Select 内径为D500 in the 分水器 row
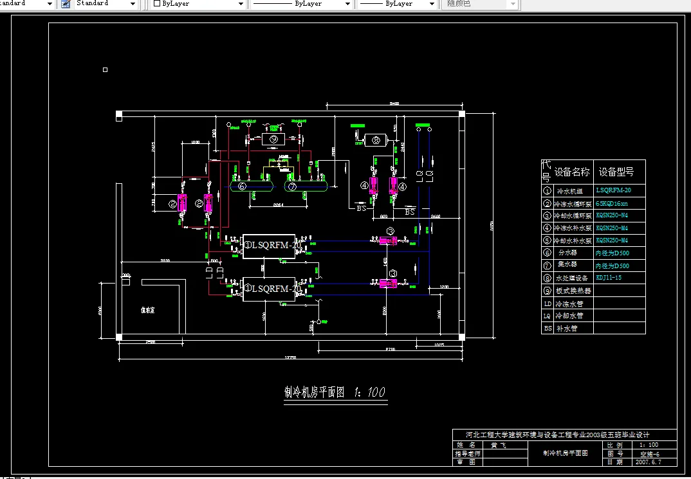The image size is (691, 479). pos(612,253)
